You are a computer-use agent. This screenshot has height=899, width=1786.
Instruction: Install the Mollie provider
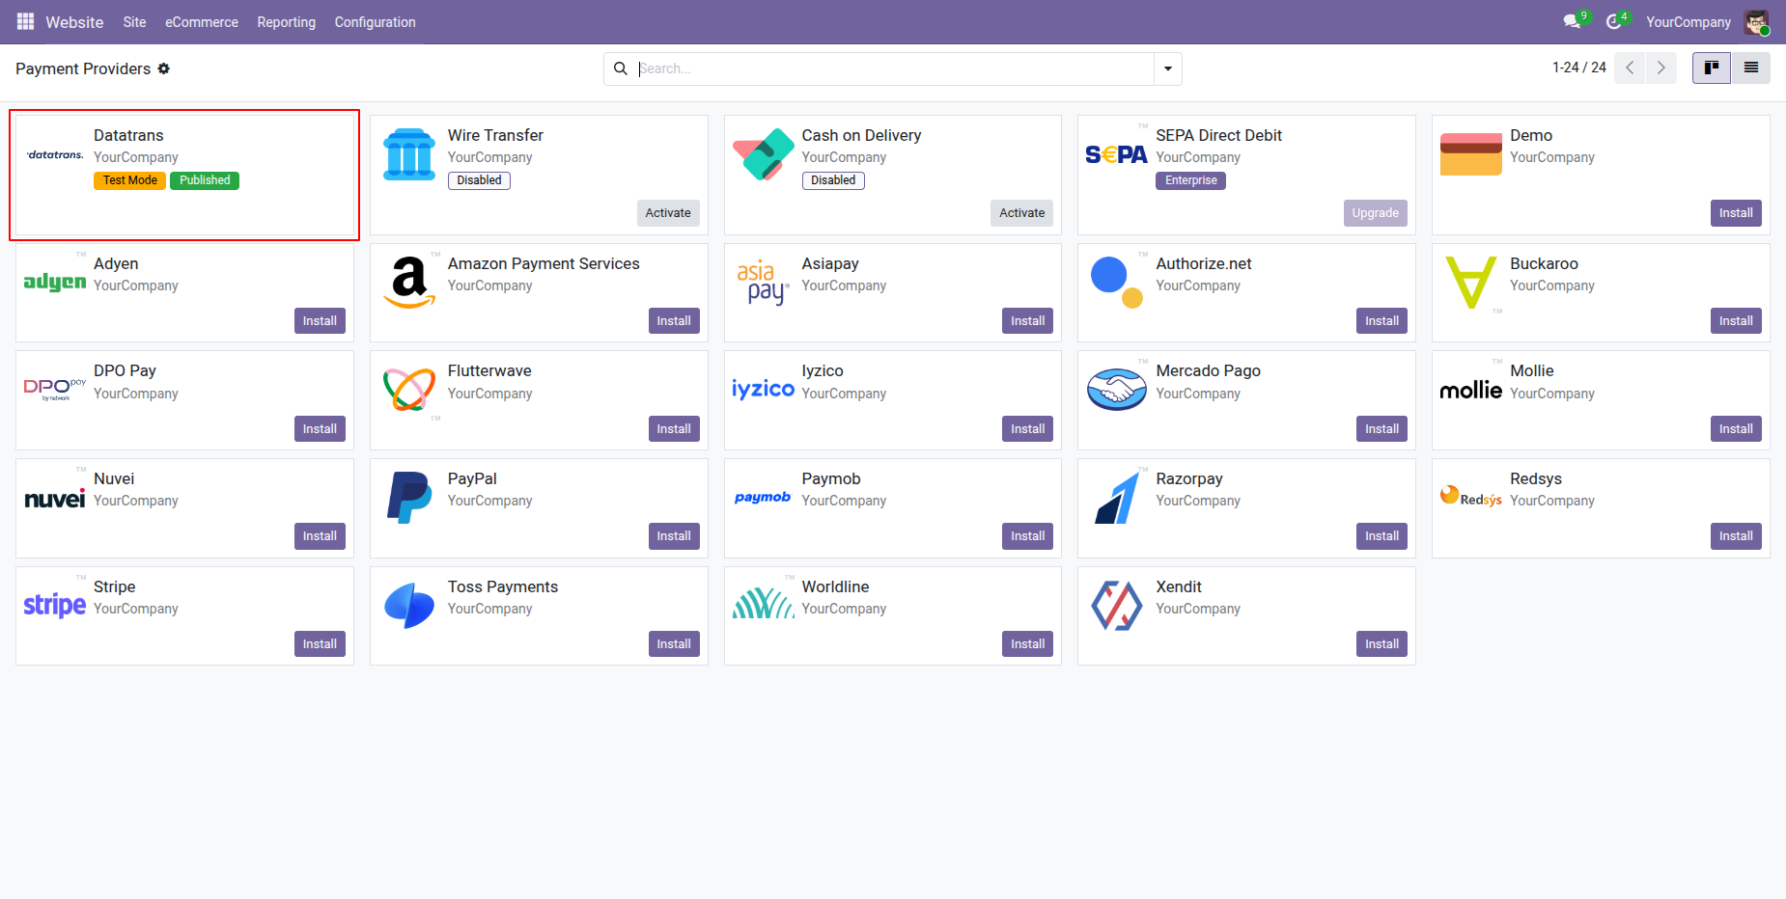1736,429
